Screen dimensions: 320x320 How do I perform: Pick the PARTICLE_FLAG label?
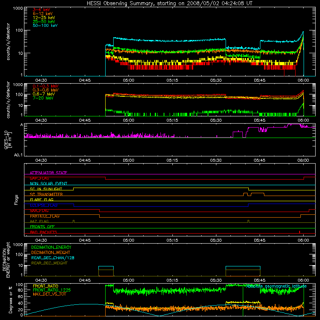point(45,216)
